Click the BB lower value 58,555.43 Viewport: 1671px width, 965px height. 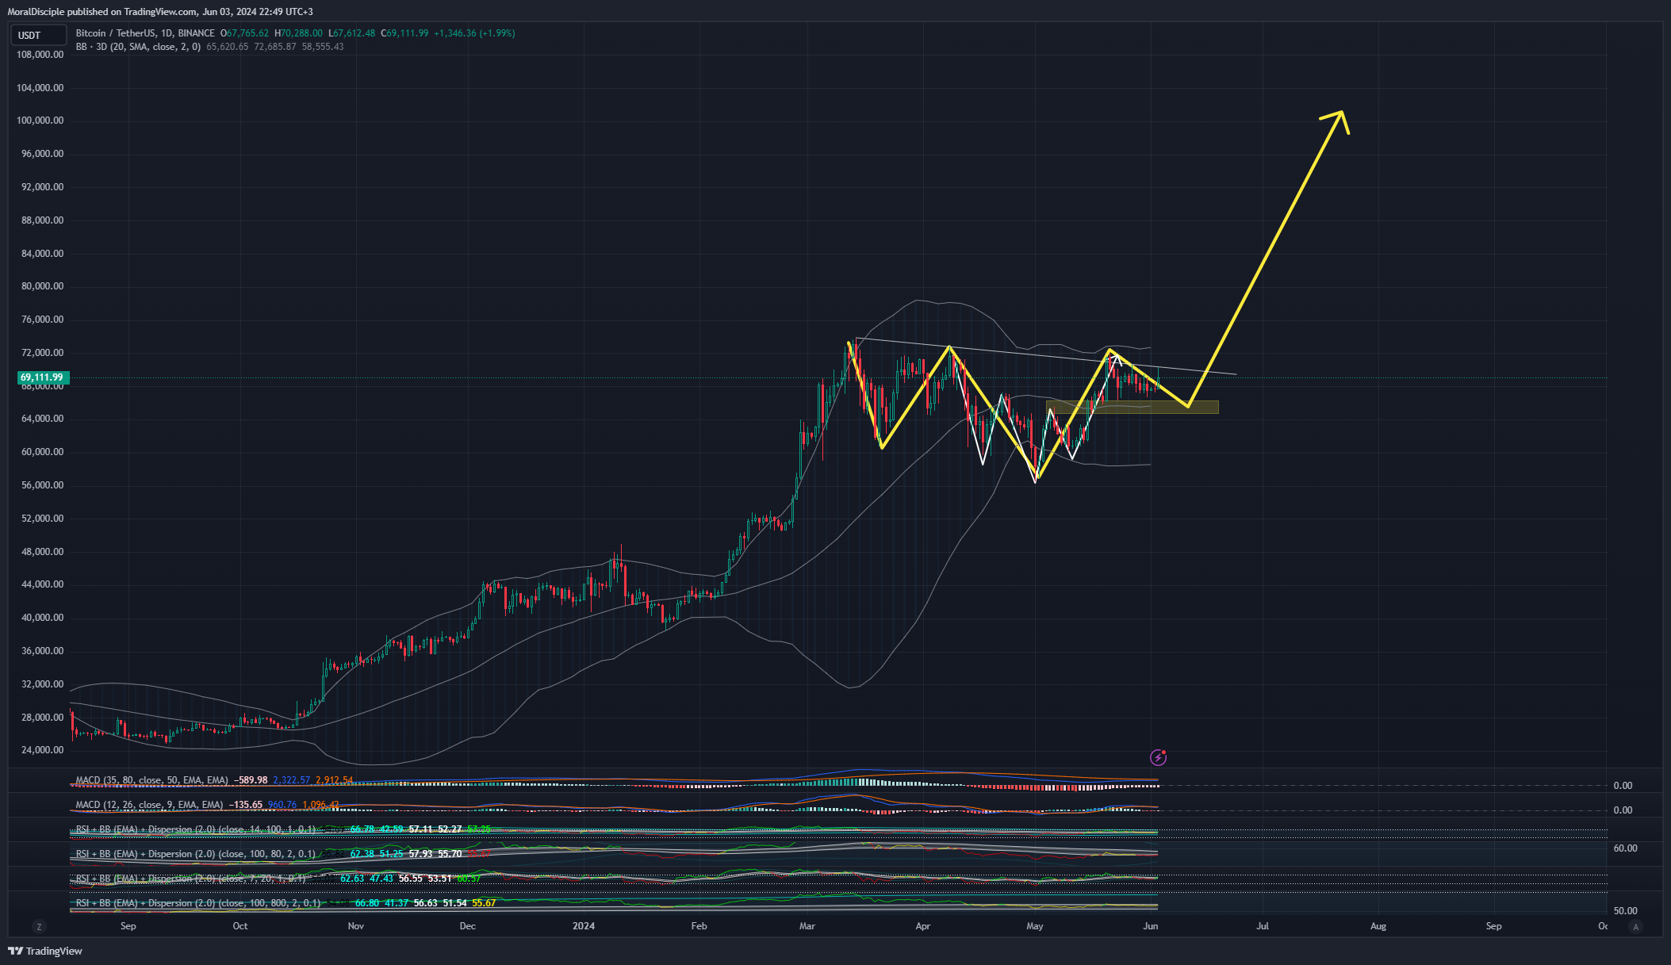[x=323, y=47]
